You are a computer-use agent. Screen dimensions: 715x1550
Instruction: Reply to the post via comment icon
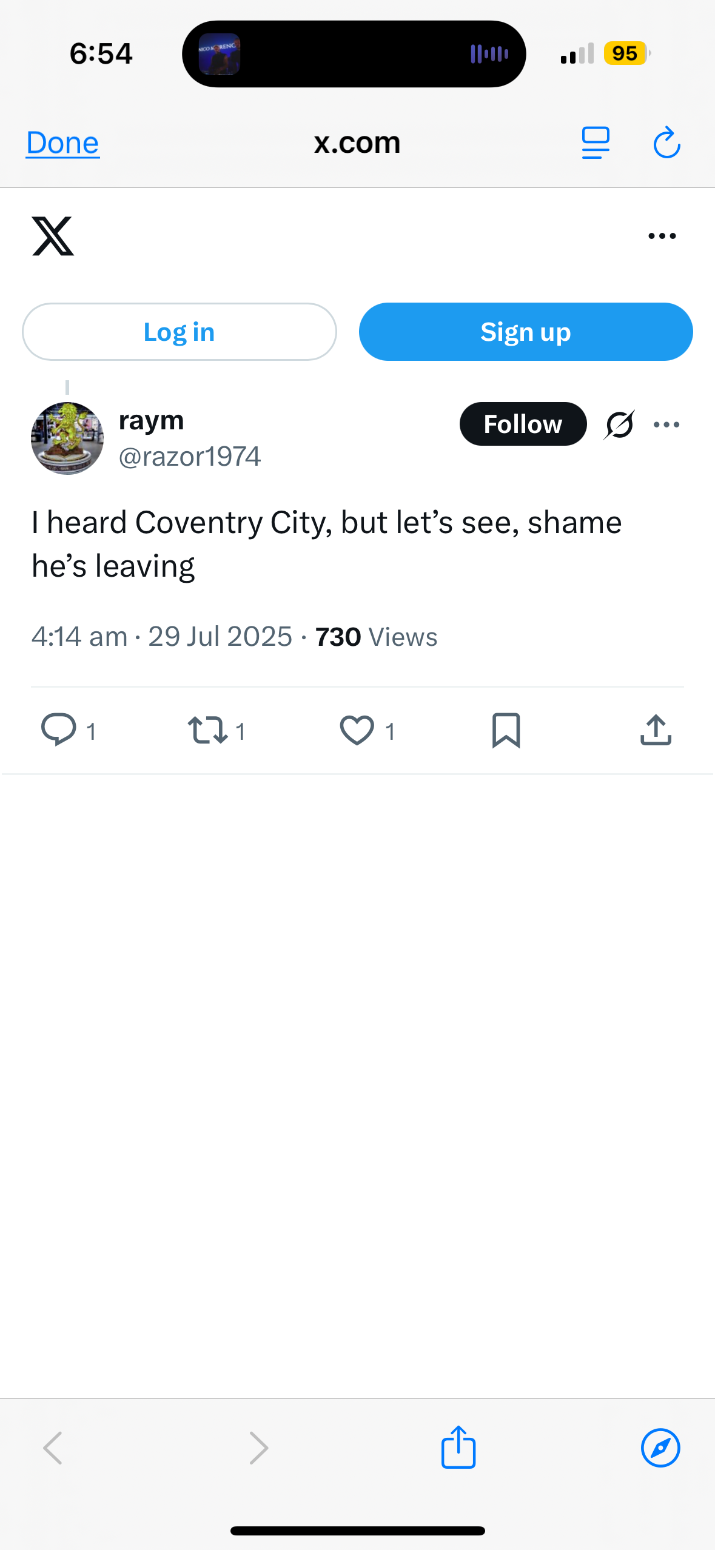tap(58, 730)
